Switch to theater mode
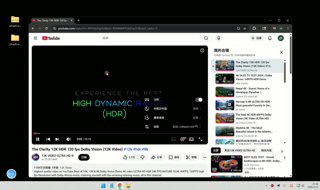Image resolution: width=320 pixels, height=190 pixels. pyautogui.click(x=191, y=139)
